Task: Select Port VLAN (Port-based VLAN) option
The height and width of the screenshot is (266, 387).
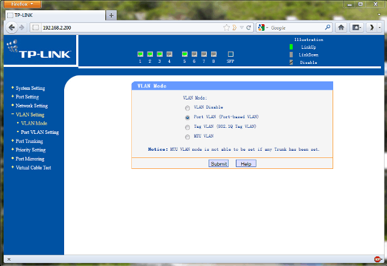Action: pyautogui.click(x=187, y=118)
